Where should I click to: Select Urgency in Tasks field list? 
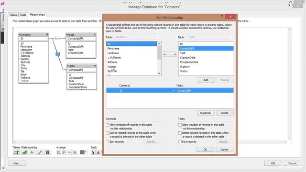[206, 67]
